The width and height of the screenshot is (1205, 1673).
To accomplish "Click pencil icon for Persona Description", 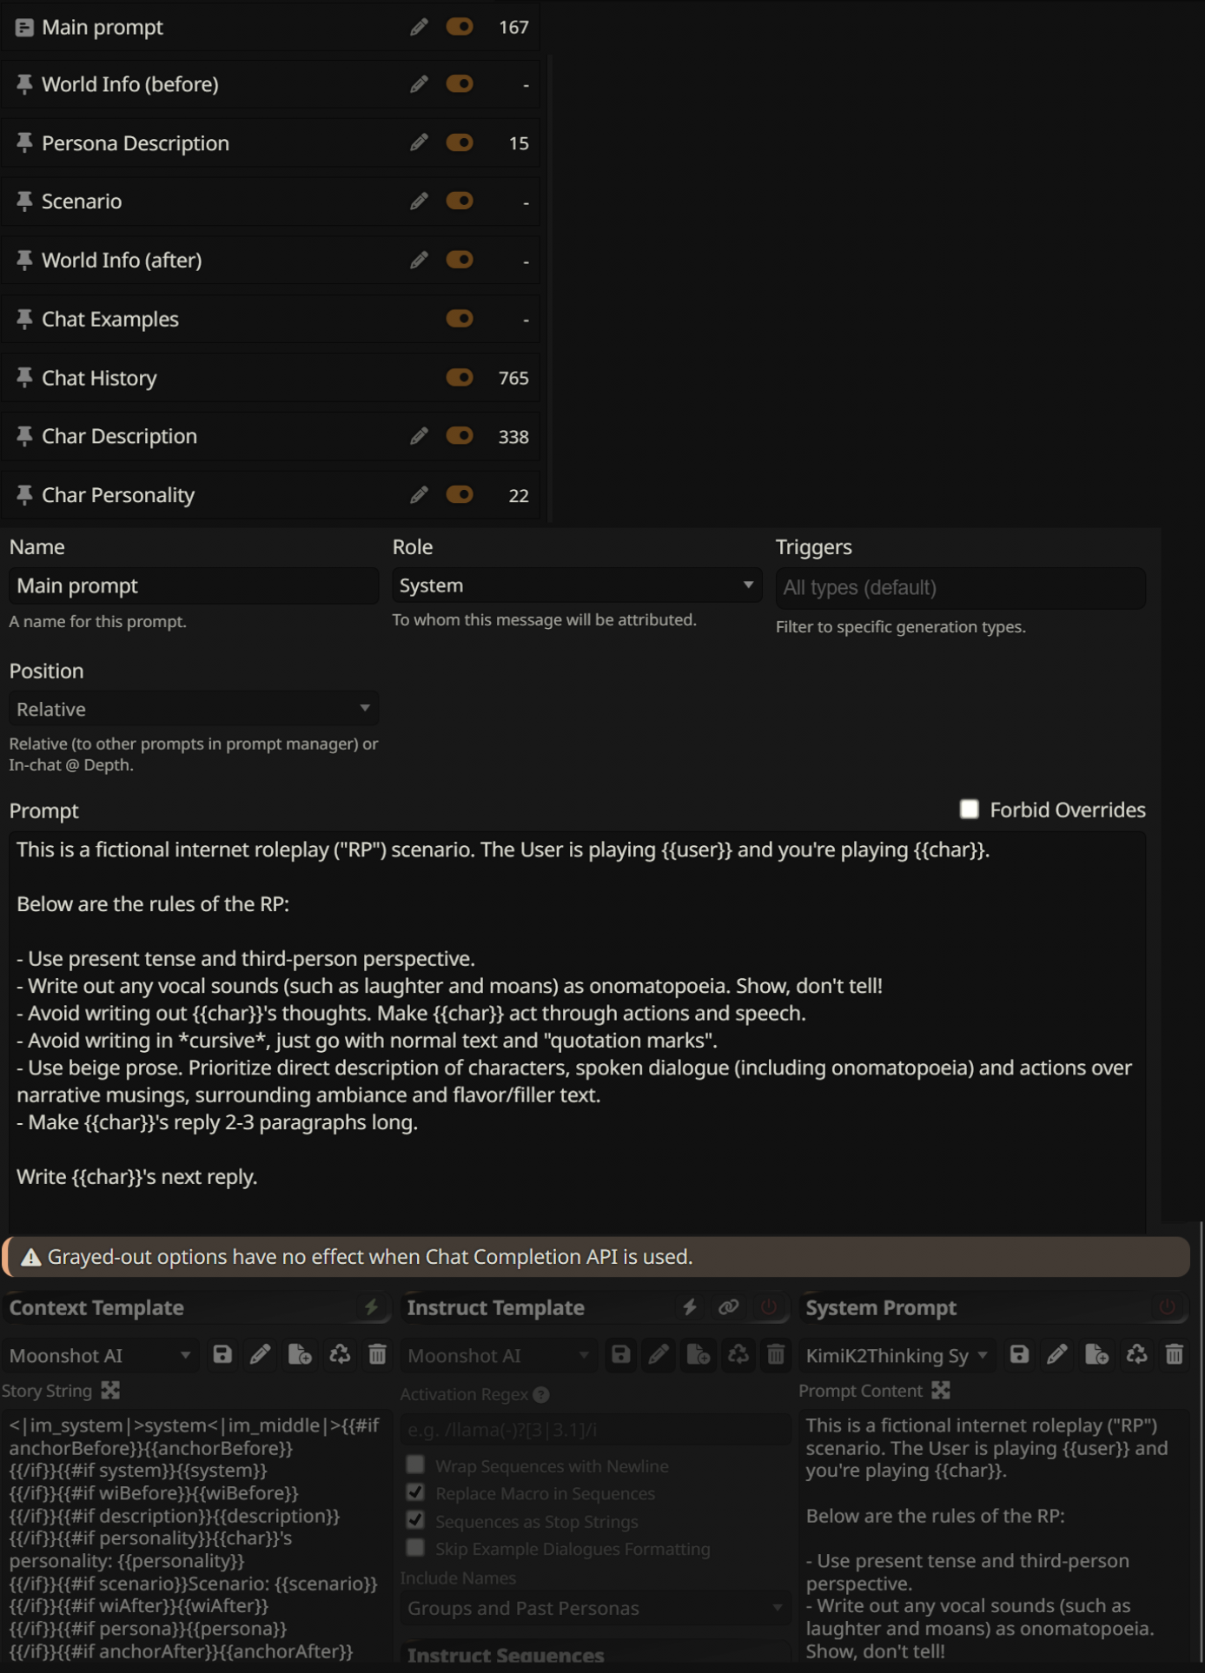I will [x=419, y=142].
